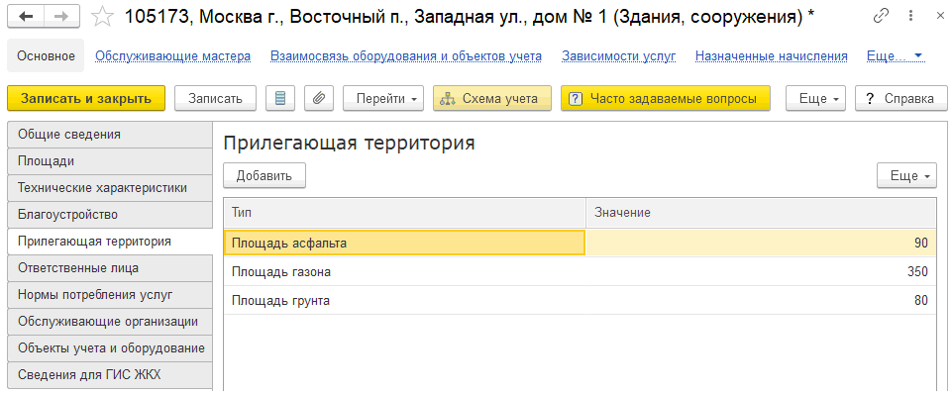Image resolution: width=952 pixels, height=394 pixels.
Task: Expand the Еще dropdown above the table
Action: coord(906,175)
